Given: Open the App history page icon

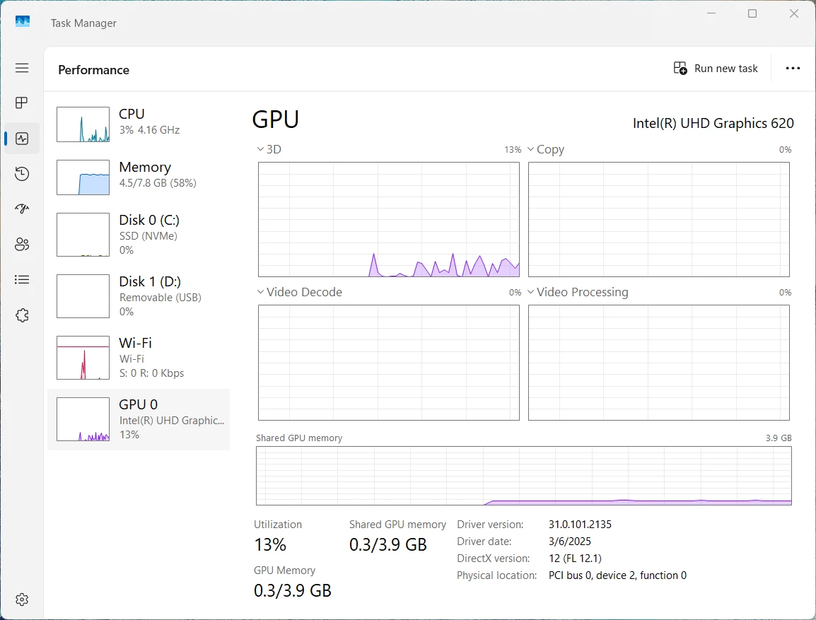Looking at the screenshot, I should pos(22,174).
